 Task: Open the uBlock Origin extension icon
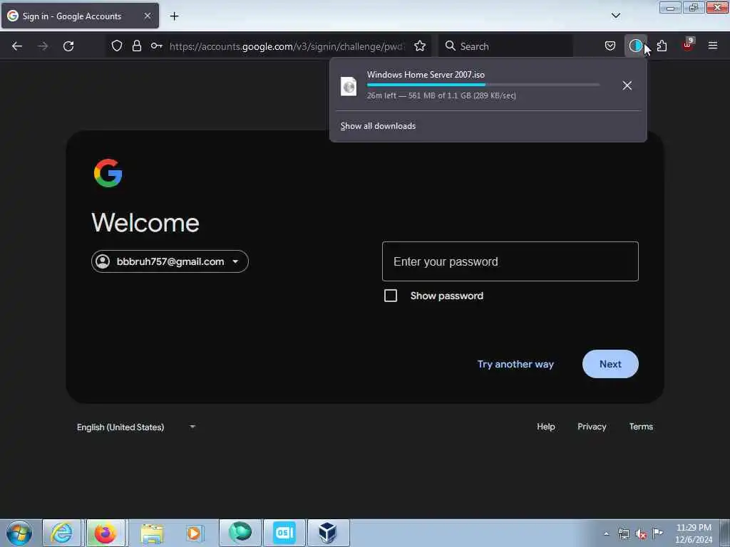pos(688,45)
